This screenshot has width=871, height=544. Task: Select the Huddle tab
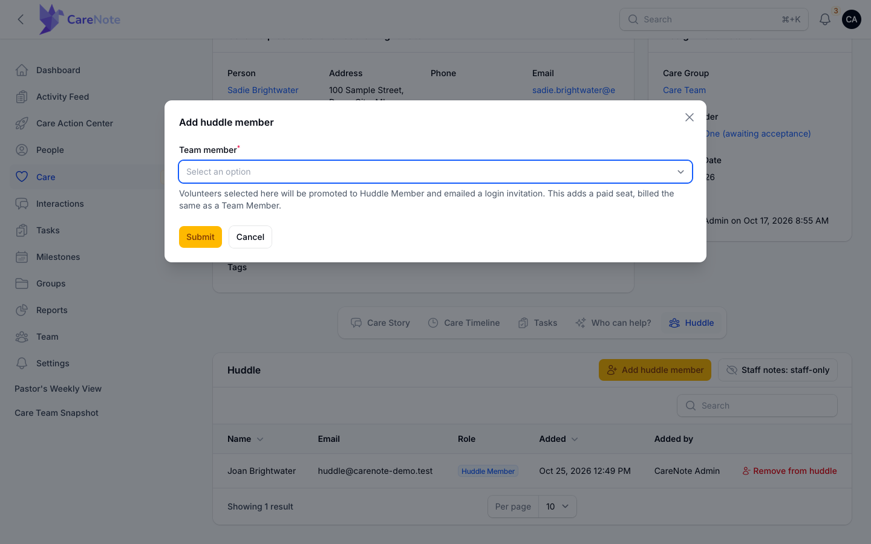pyautogui.click(x=691, y=323)
